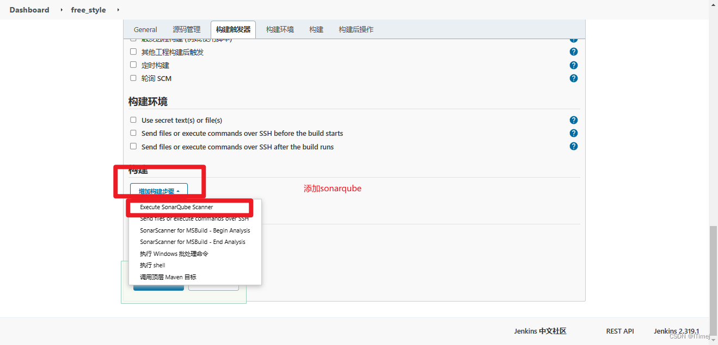This screenshot has height=345, width=718.
Task: Open help for SSH commands after build runs
Action: pos(573,146)
